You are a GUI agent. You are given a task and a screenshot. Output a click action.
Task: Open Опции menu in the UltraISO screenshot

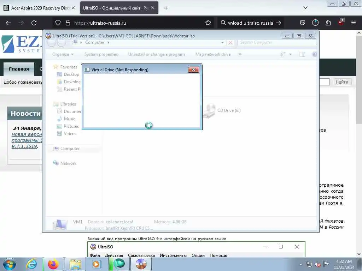198,255
